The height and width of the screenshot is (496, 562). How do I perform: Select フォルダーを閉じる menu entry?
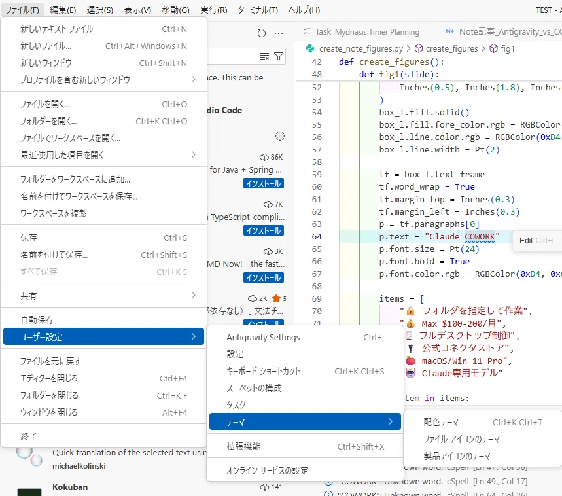click(x=103, y=395)
